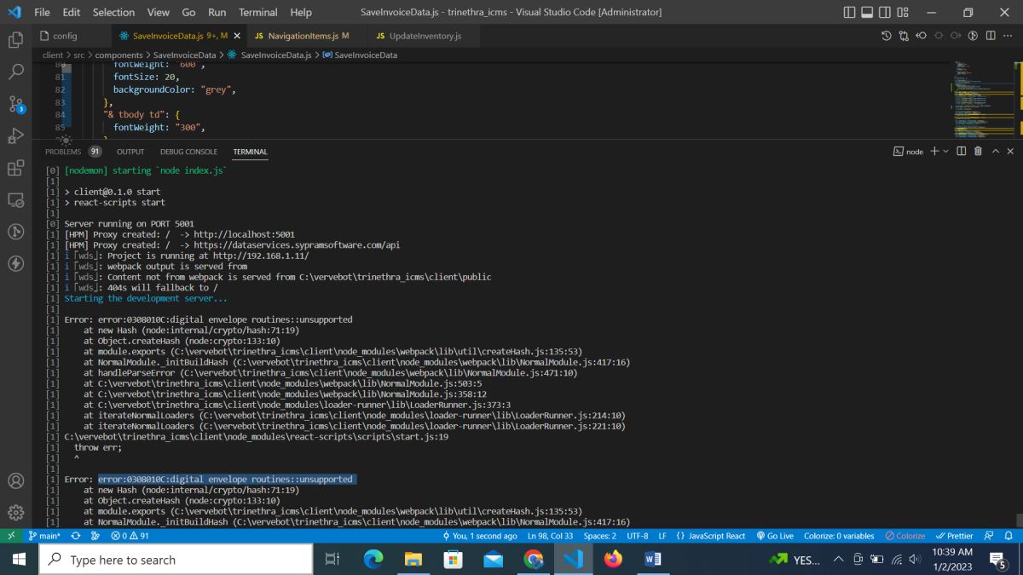This screenshot has height=575, width=1023.
Task: Open the Accounts icon in activity bar
Action: point(15,480)
